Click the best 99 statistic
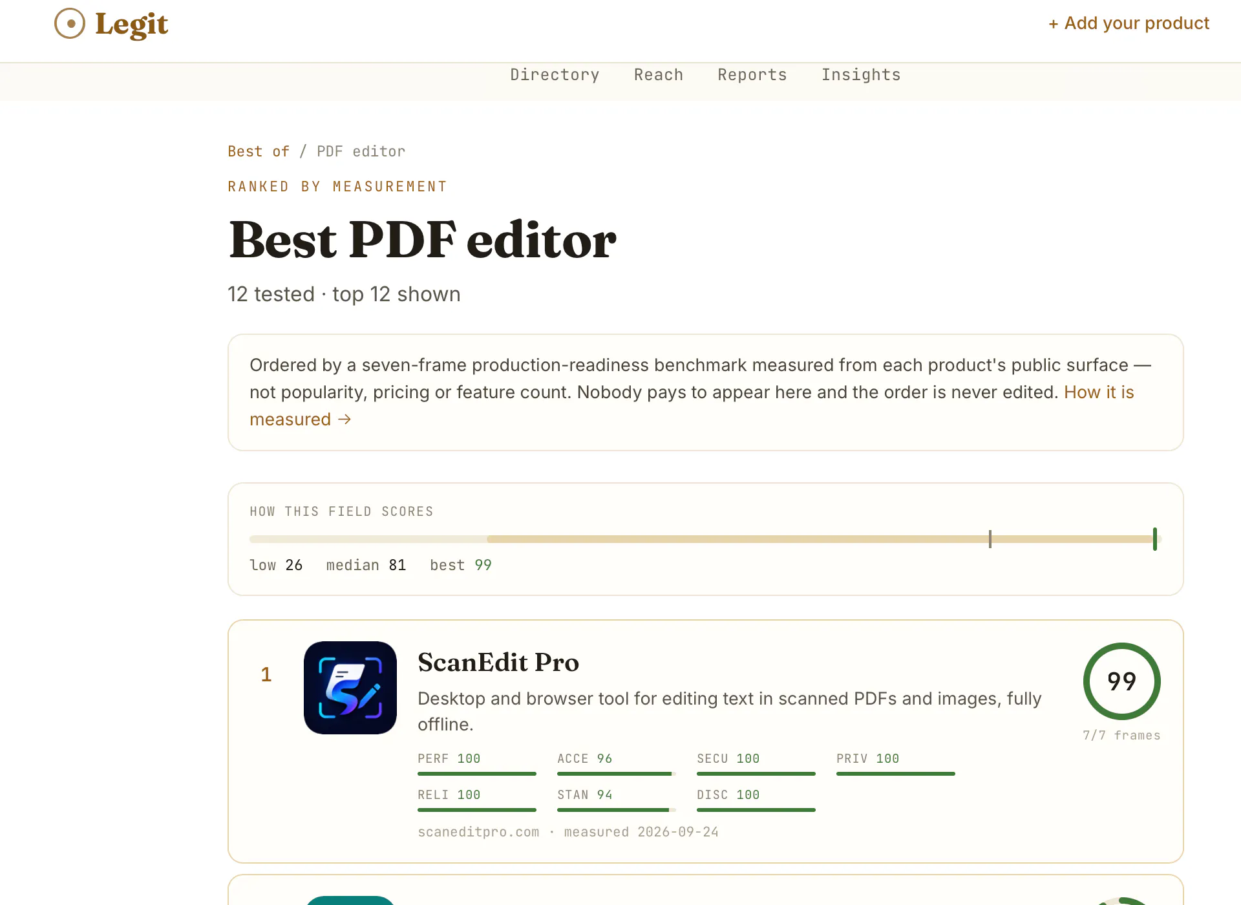 point(461,565)
